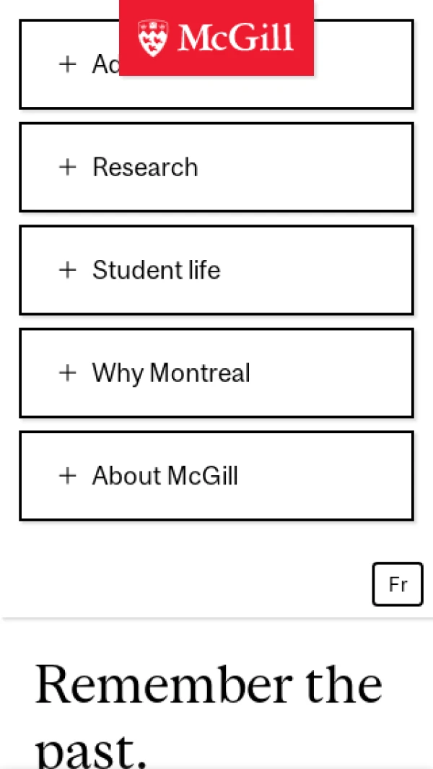Select the Why Montreal label text
The image size is (433, 769).
(x=171, y=373)
